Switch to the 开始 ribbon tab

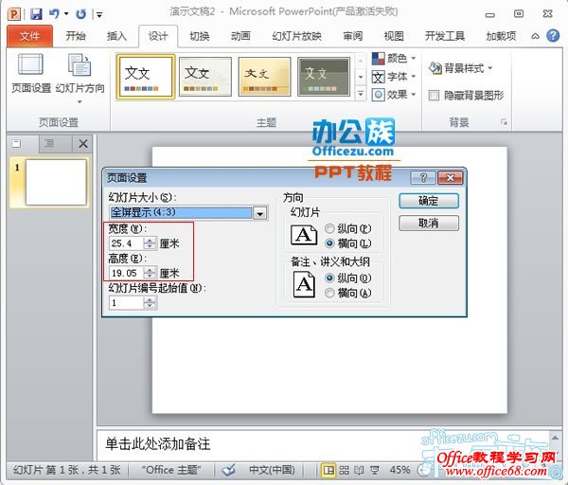point(76,36)
